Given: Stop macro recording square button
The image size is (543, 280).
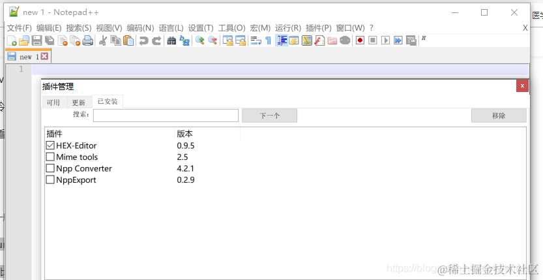Looking at the screenshot, I should 373,40.
